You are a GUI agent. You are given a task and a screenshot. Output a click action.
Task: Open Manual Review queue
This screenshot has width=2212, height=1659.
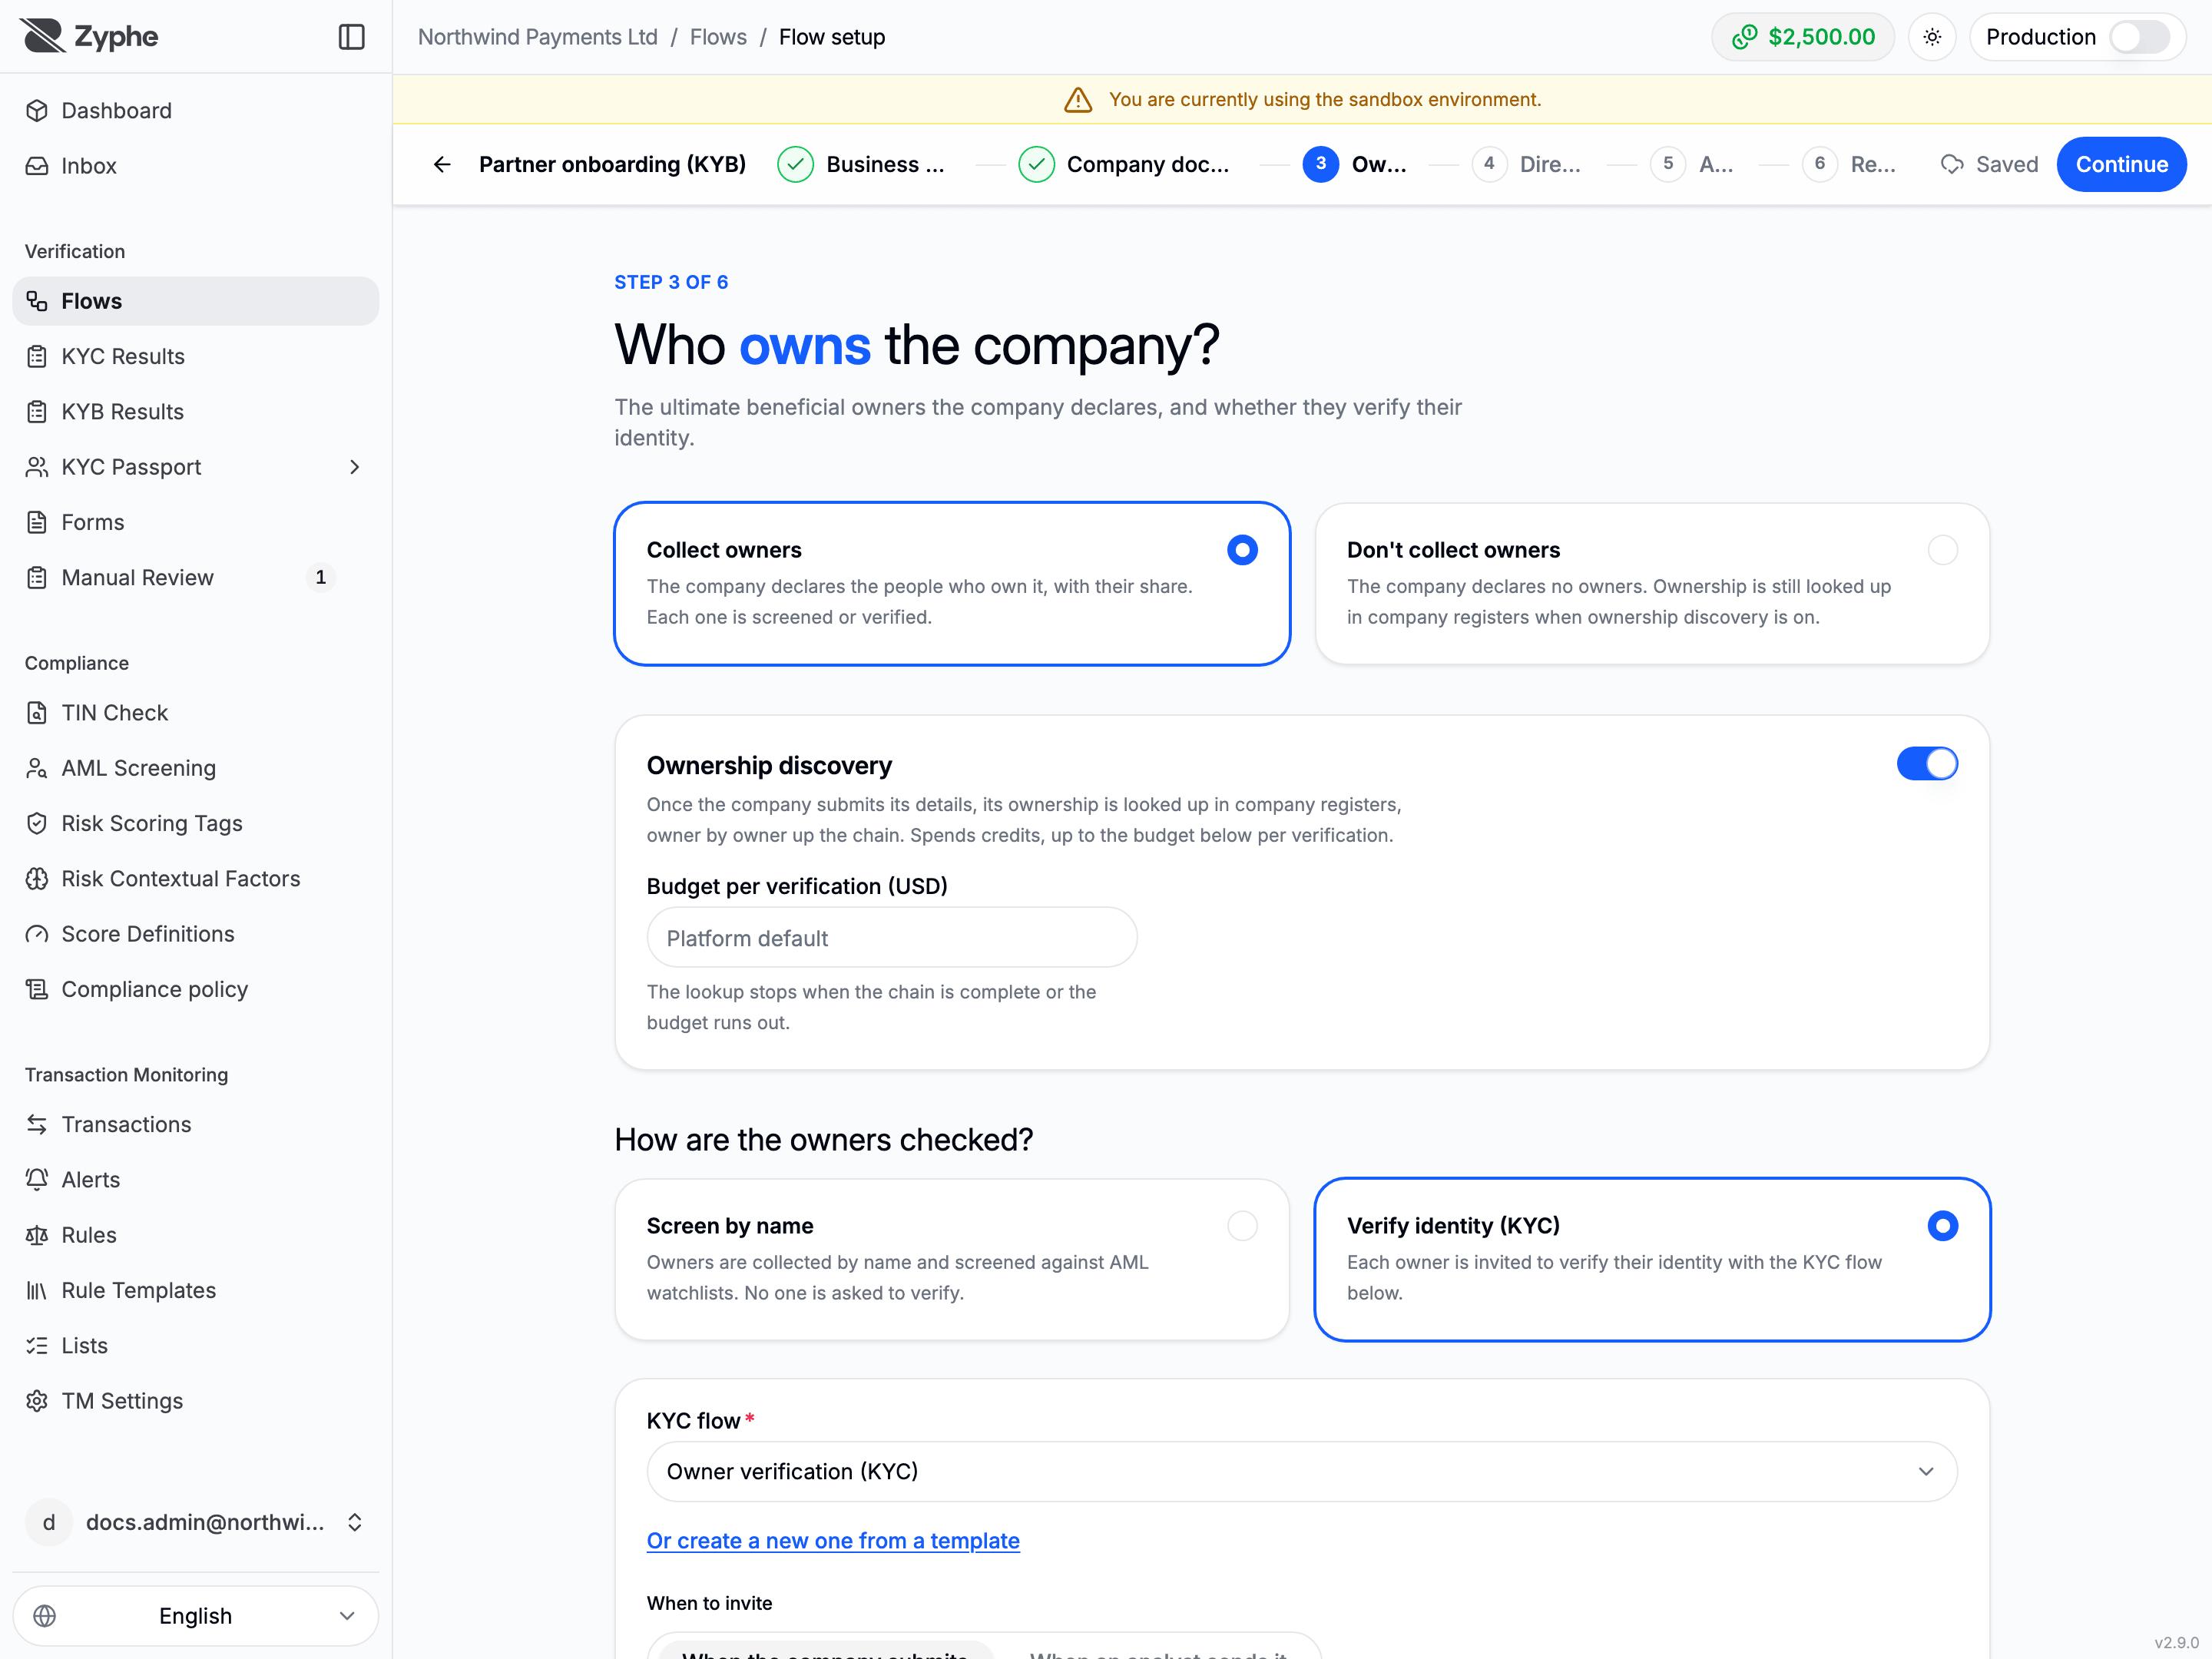pos(196,577)
